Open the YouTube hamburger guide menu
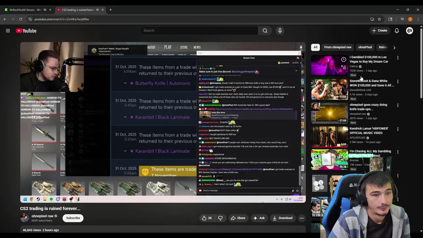 pyautogui.click(x=8, y=31)
